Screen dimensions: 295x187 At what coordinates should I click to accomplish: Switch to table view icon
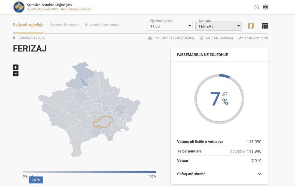pos(265,26)
